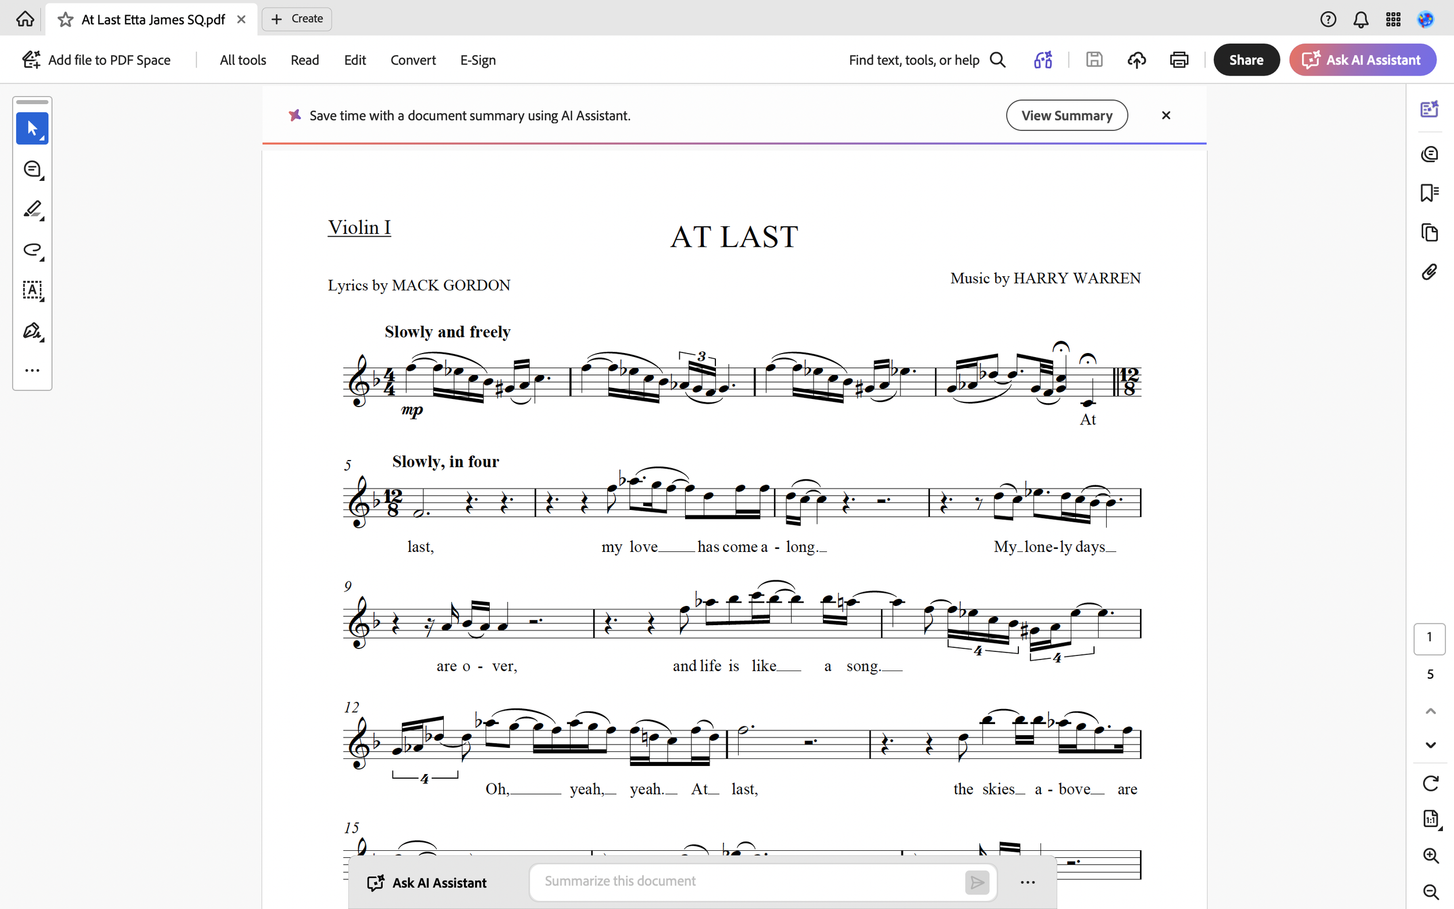The width and height of the screenshot is (1454, 909).
Task: Open the user profile avatar
Action: [x=1426, y=20]
